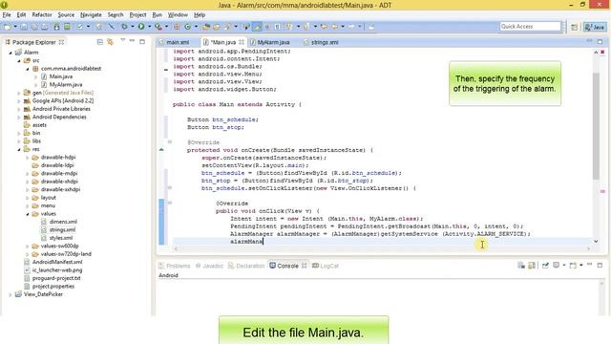Open the Refactor menu
The width and height of the screenshot is (611, 344).
click(x=42, y=15)
